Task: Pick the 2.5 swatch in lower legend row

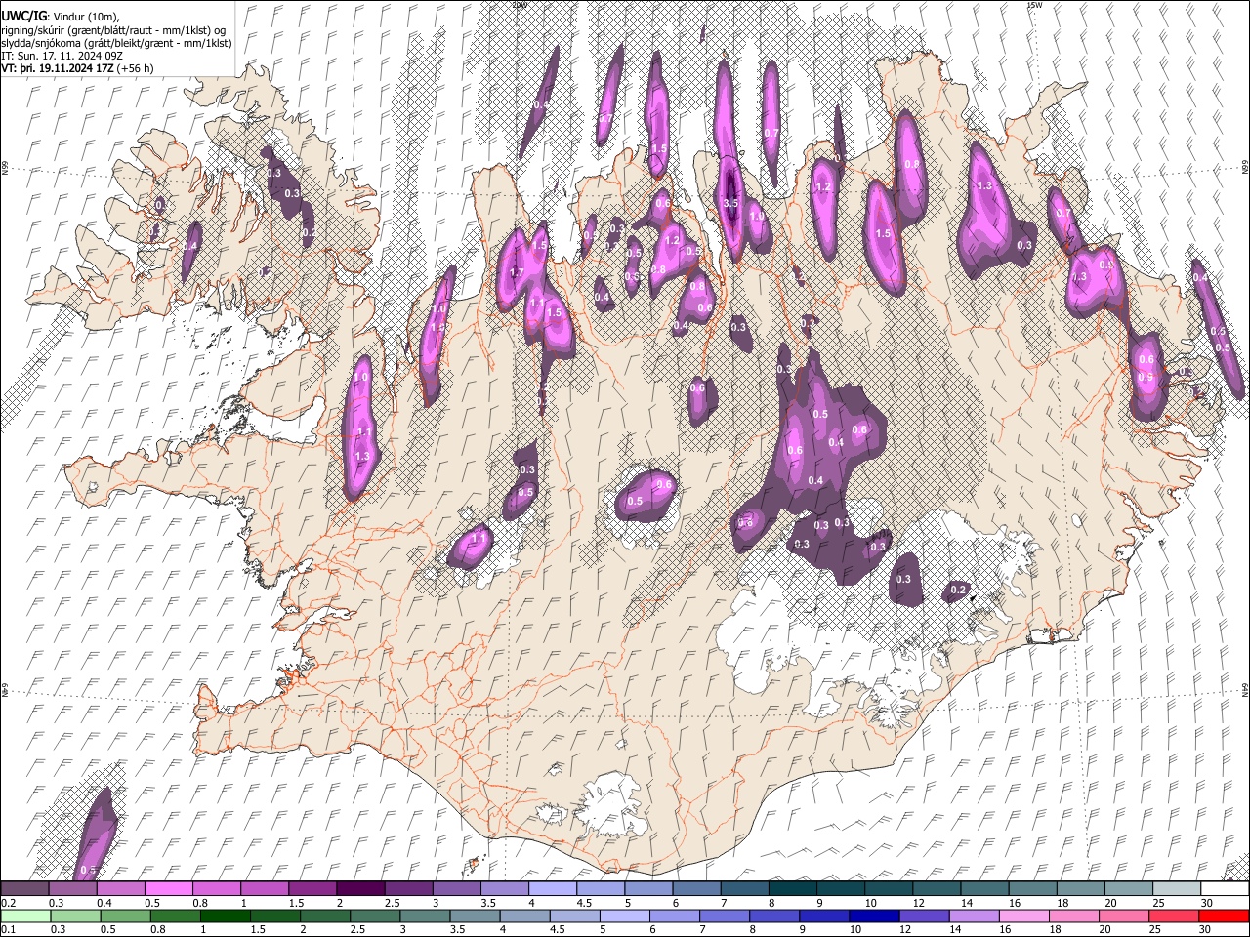Action: point(375,916)
